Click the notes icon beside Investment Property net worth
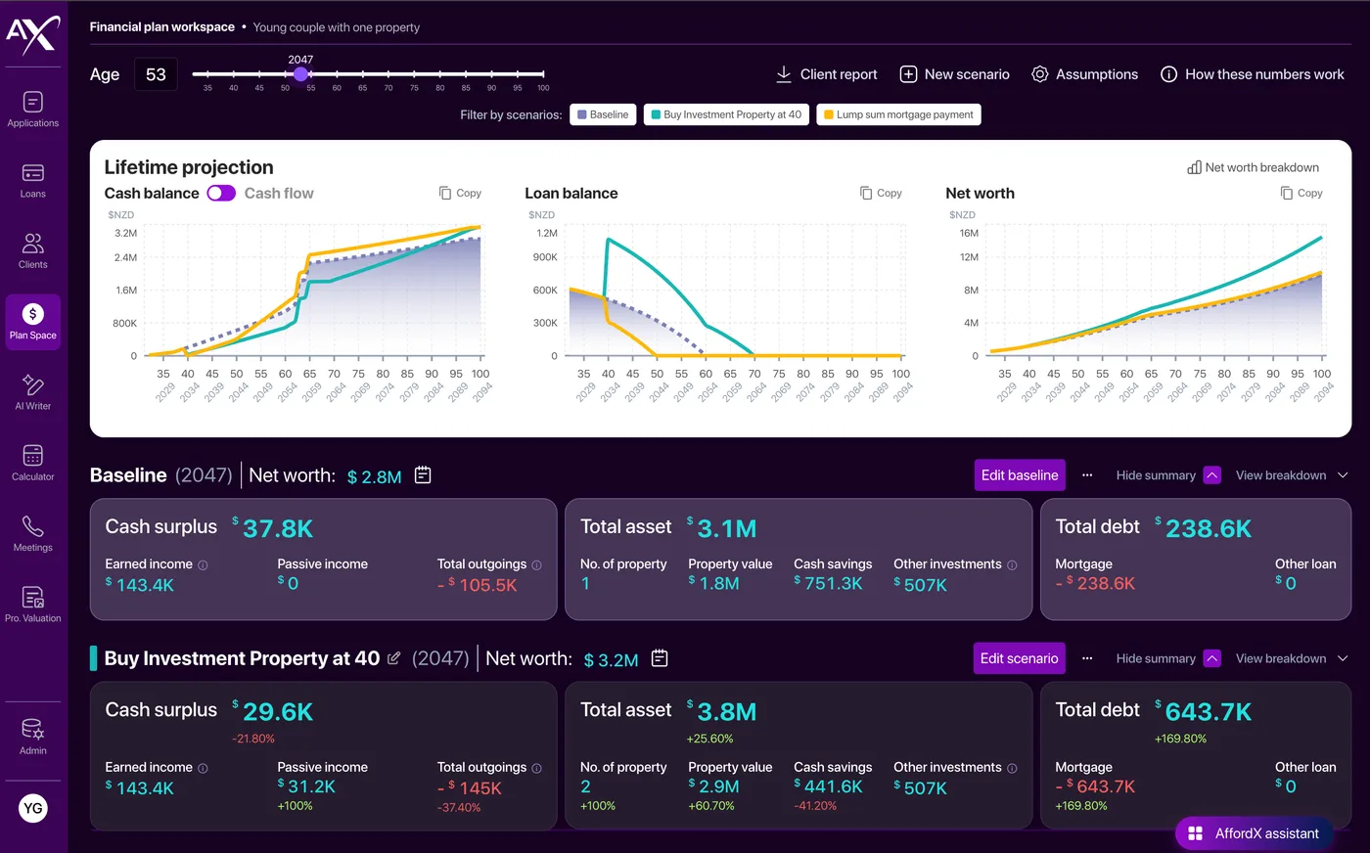 660,658
